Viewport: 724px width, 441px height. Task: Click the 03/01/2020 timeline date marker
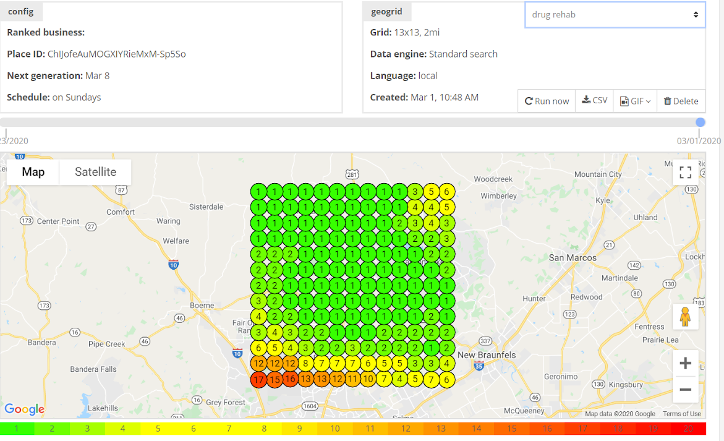point(699,140)
